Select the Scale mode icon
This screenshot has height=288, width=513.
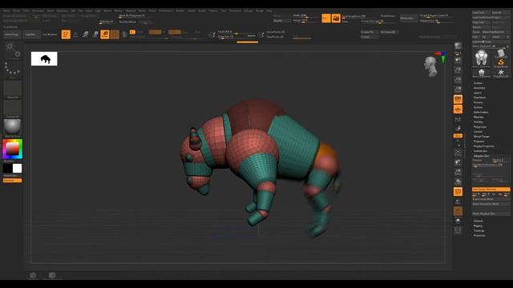pos(95,34)
